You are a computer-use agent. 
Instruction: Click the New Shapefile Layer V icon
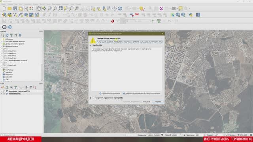click(x=15, y=15)
